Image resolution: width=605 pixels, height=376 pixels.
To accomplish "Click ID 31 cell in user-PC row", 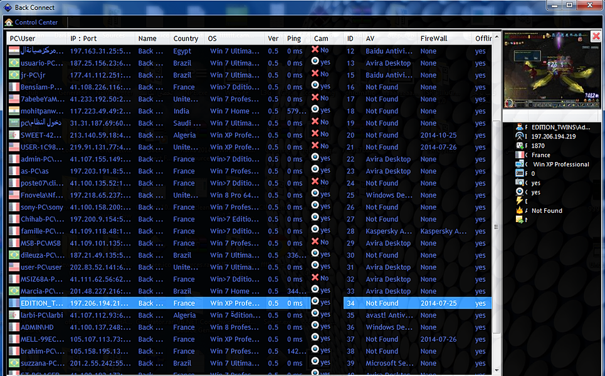I will 350,267.
